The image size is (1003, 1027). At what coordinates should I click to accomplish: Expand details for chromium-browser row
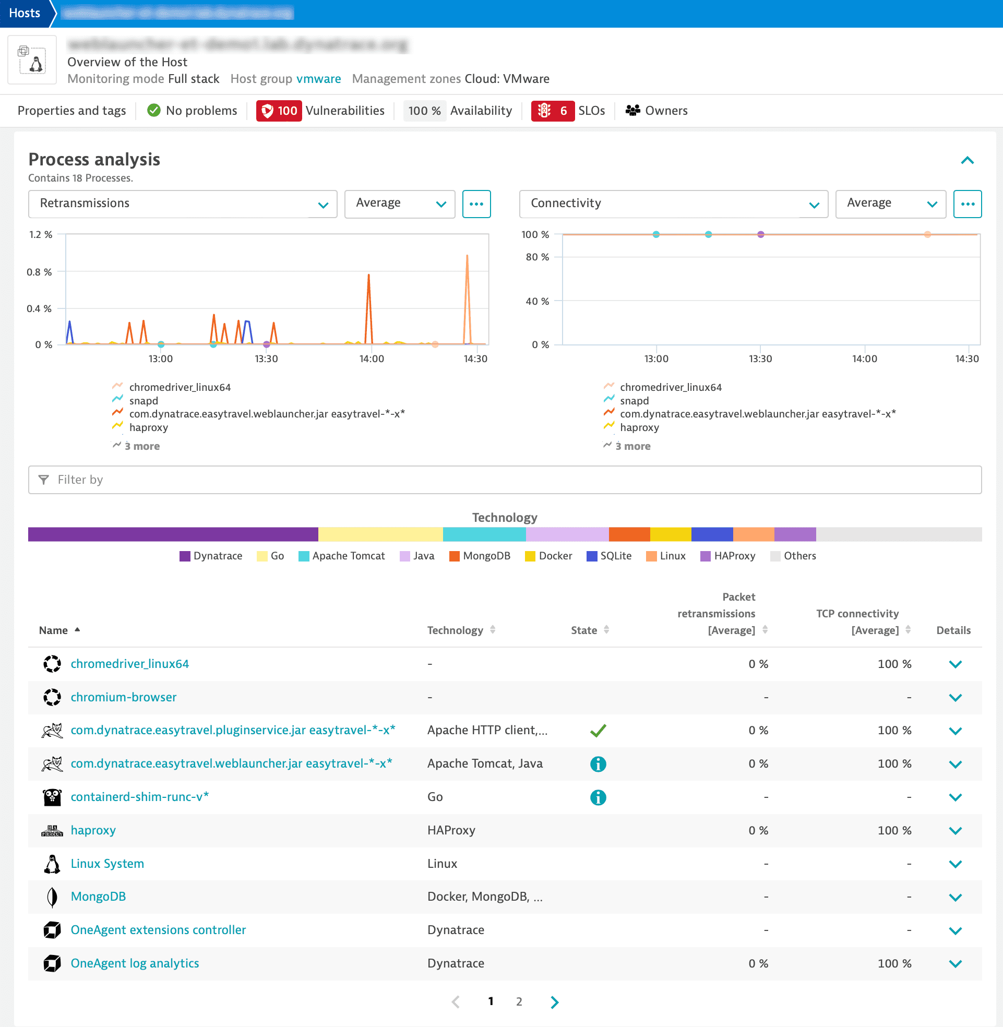[x=955, y=698]
